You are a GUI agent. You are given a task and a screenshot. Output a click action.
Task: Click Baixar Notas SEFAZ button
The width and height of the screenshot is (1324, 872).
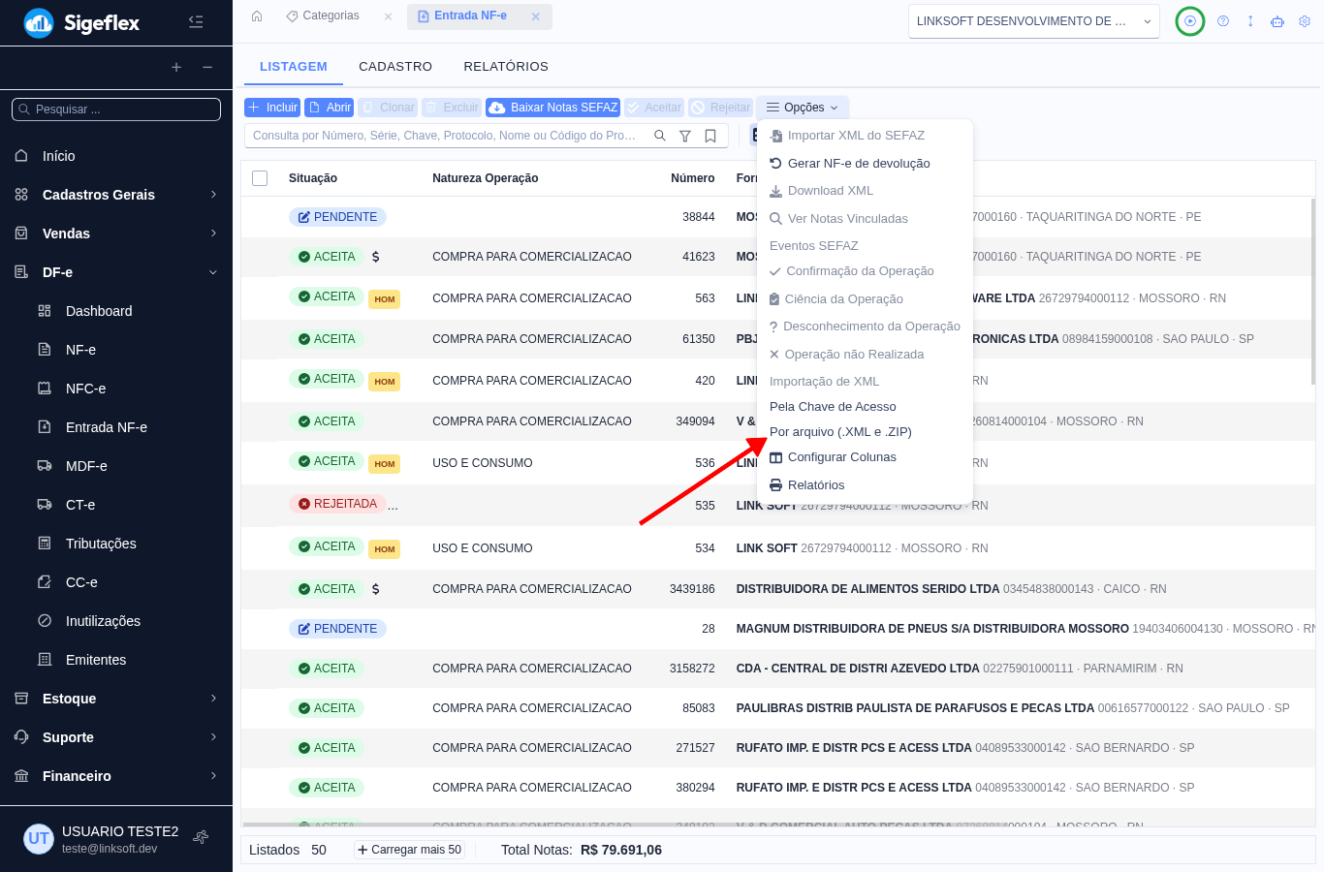click(x=553, y=108)
